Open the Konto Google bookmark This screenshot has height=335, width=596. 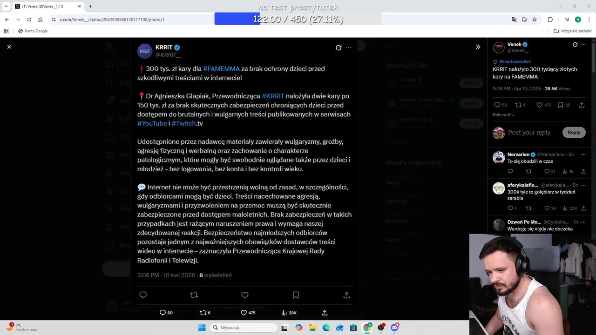[33, 31]
